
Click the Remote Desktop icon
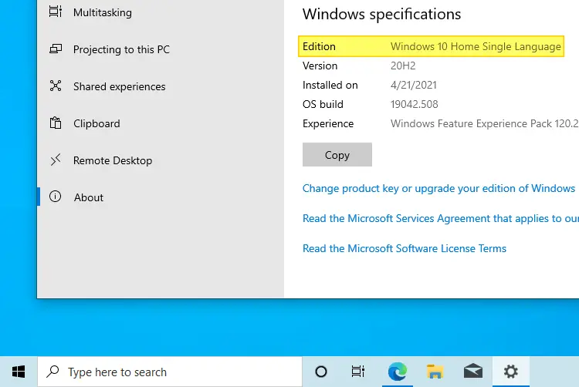click(56, 160)
